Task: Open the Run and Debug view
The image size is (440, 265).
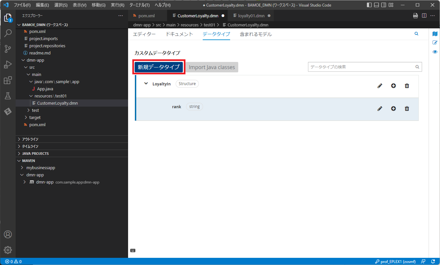Action: 8,65
